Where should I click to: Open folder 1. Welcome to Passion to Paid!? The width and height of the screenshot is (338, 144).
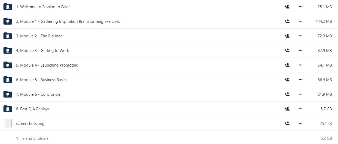[43, 7]
